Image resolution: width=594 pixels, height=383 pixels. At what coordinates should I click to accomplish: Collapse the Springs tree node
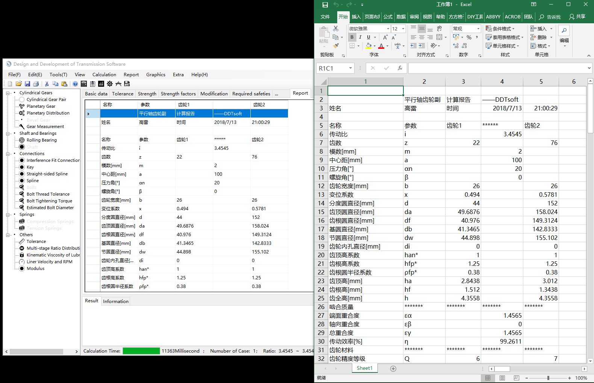pos(8,214)
